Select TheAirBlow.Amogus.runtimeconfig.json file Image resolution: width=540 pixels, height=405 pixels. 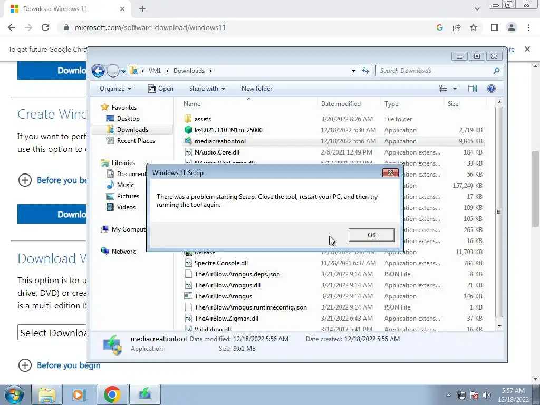click(250, 307)
